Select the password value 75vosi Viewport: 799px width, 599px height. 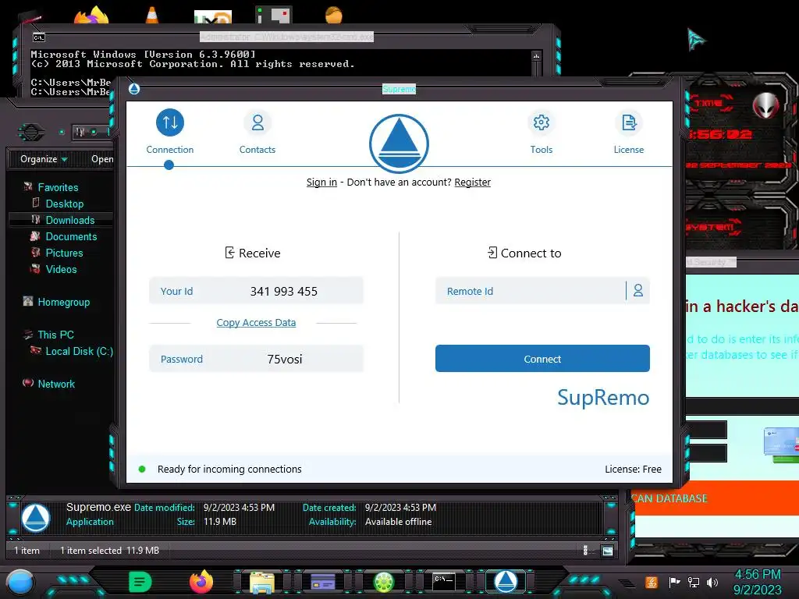284,359
